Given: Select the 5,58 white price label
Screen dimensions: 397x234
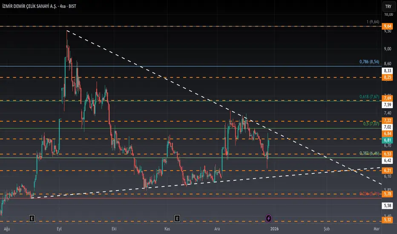Looking at the screenshot, I should 387,205.
